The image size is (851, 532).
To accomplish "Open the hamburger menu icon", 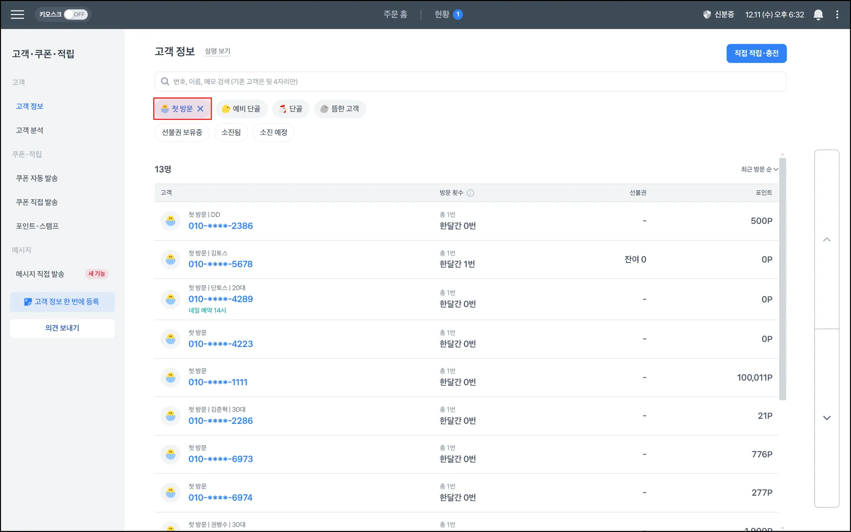I will 17,15.
